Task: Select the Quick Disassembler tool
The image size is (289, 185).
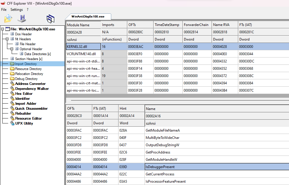Action: coord(31,109)
